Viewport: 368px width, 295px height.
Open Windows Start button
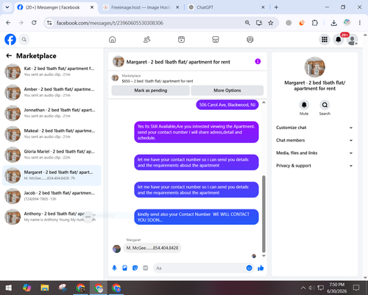(9, 288)
